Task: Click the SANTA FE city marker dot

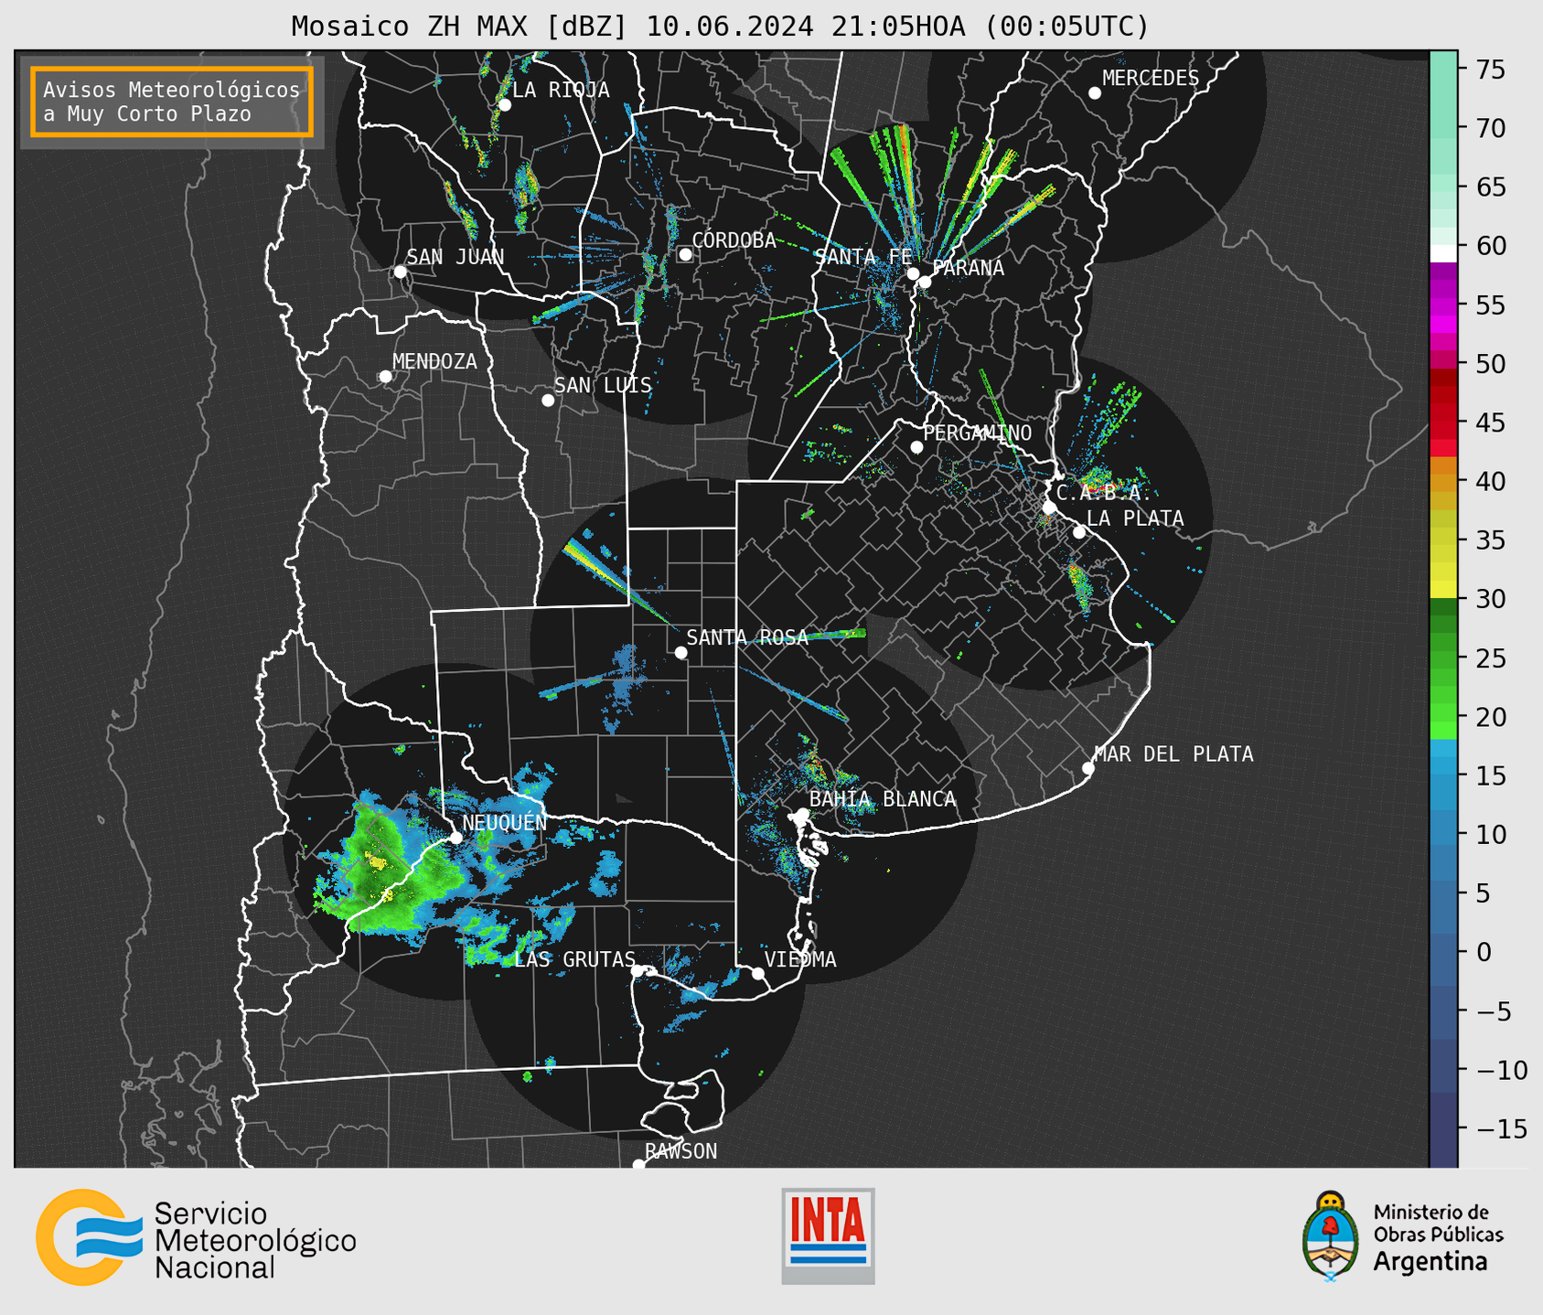Action: 913,273
